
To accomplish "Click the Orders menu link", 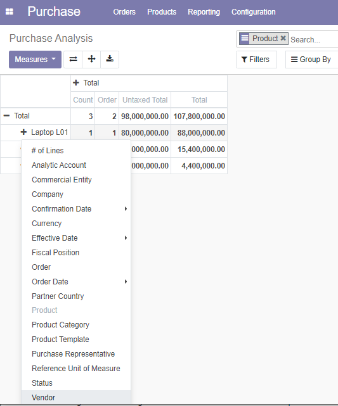I will 124,12.
